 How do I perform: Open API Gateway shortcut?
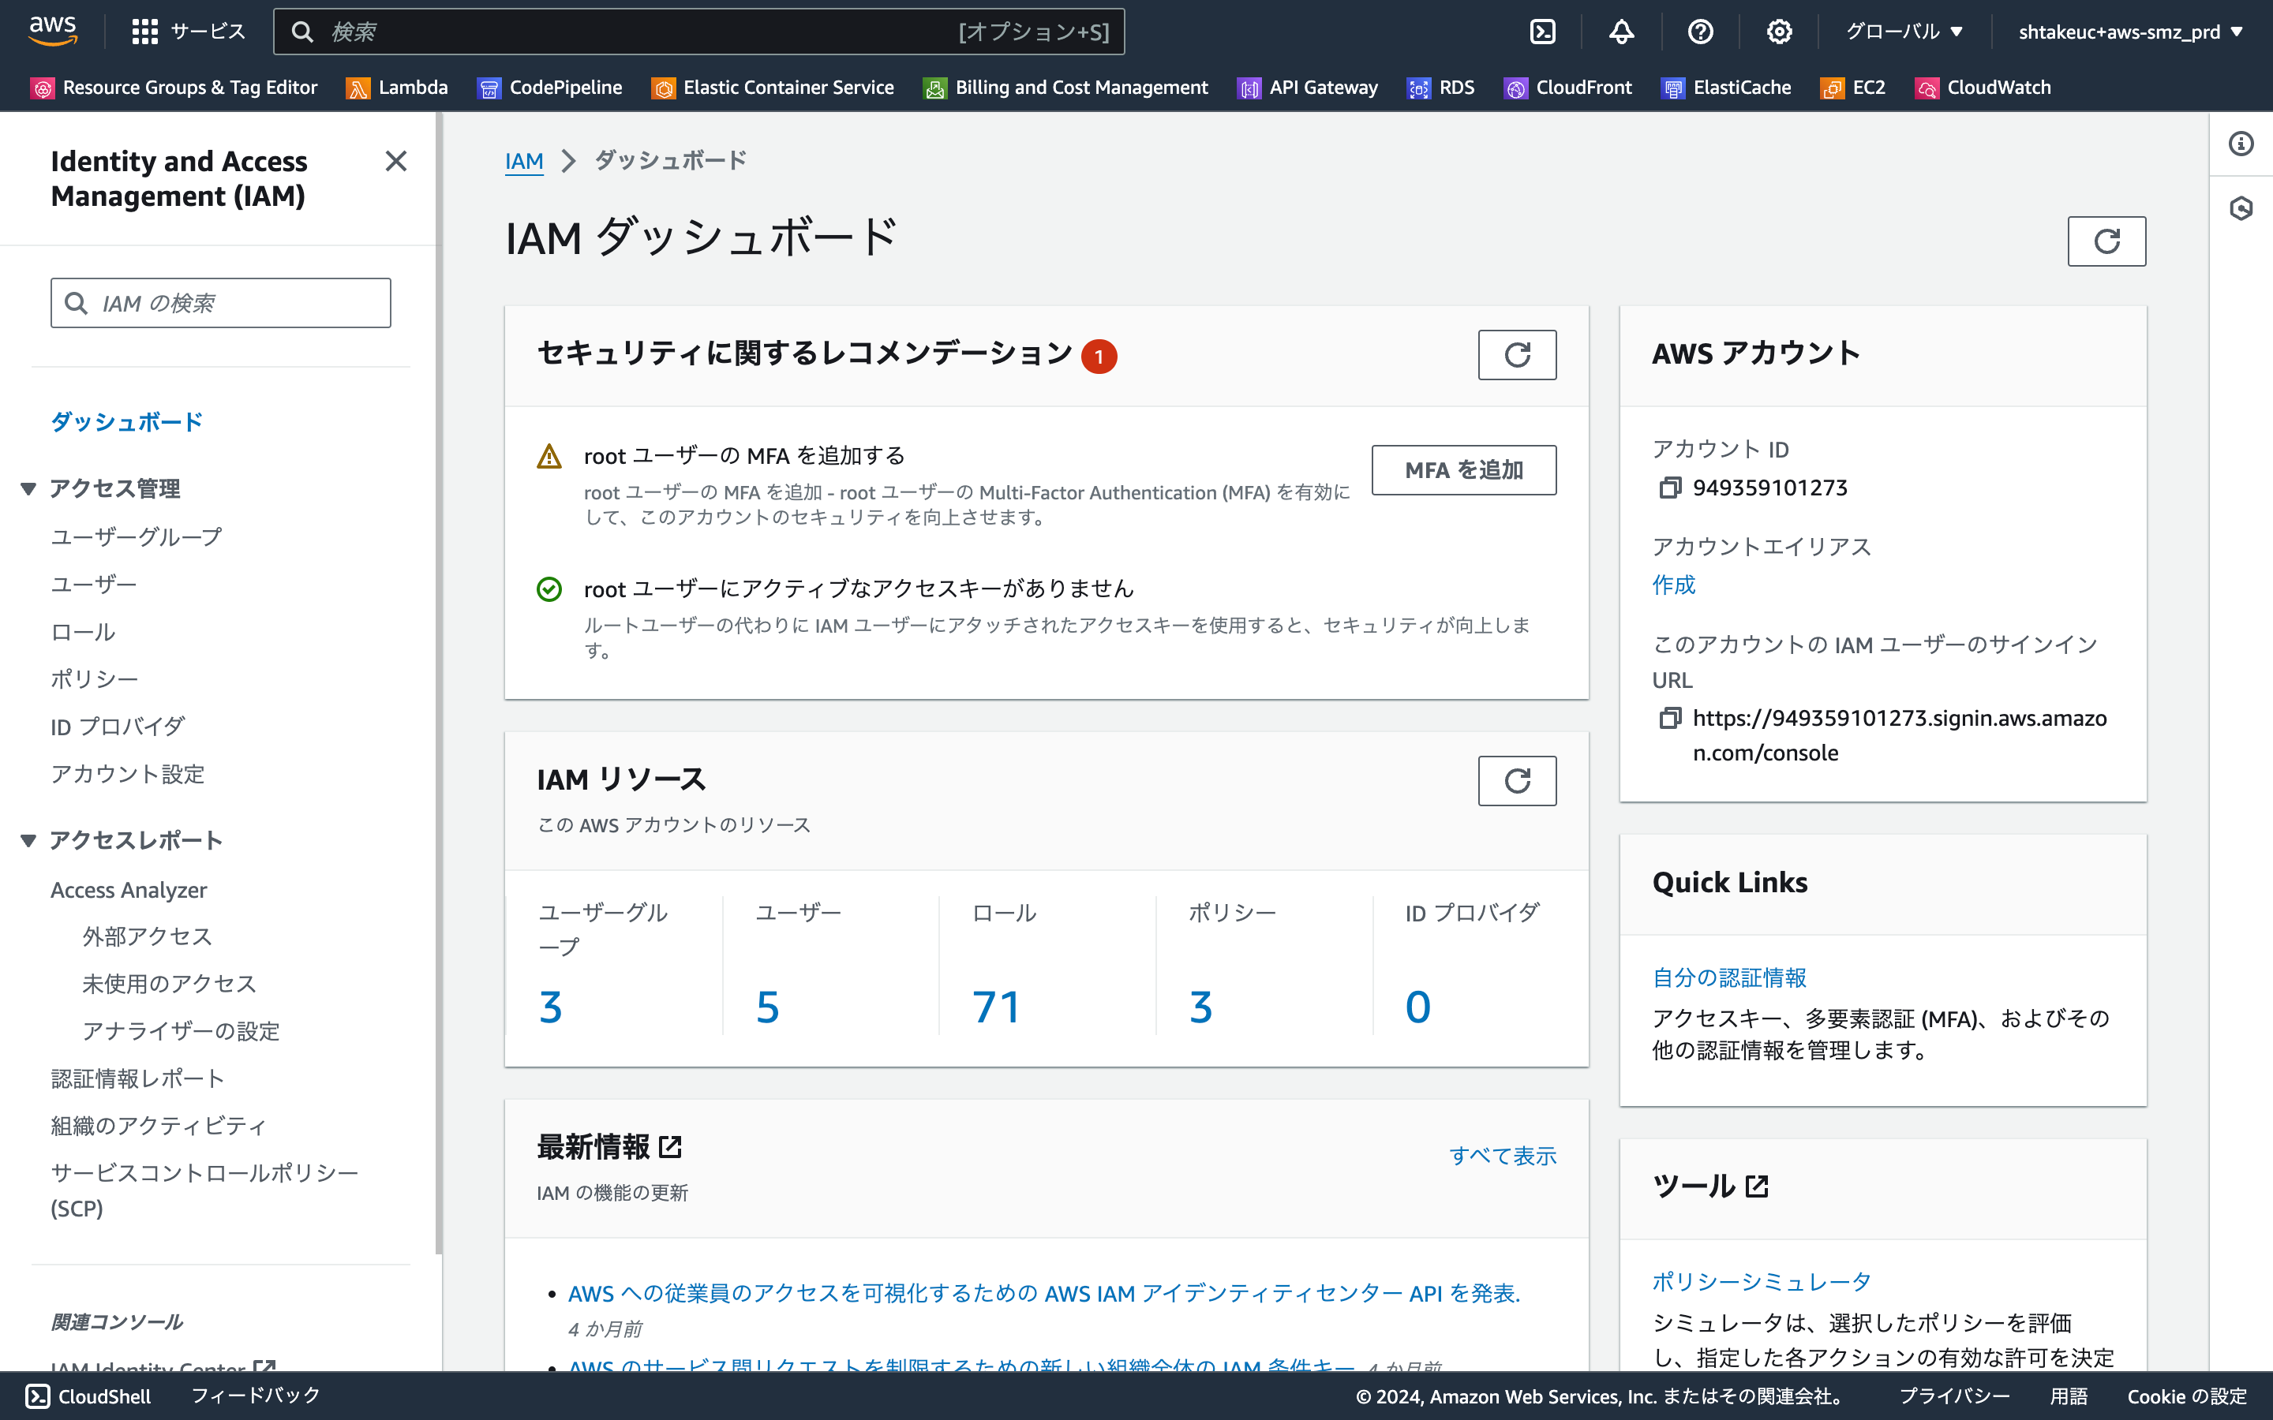1309,88
